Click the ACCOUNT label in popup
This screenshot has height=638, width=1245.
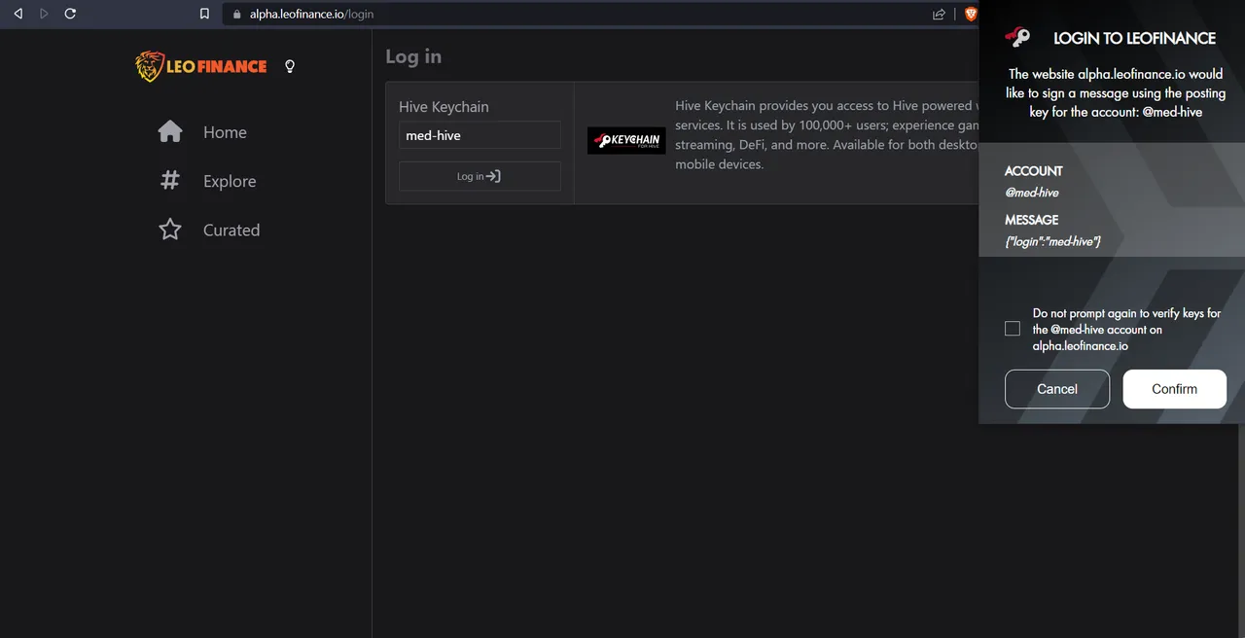click(1034, 171)
